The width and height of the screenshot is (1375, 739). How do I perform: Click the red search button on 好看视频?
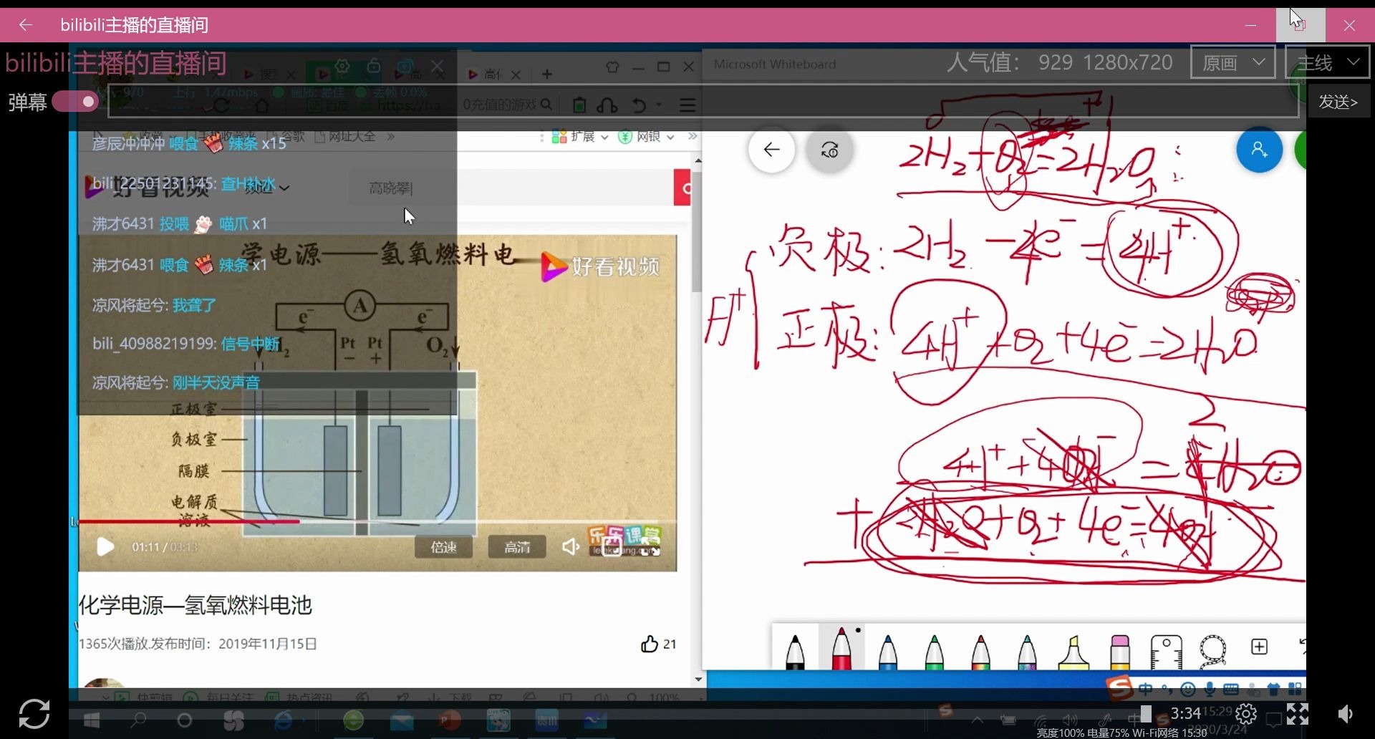click(682, 188)
